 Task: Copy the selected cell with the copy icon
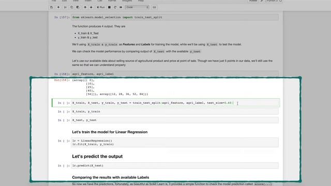coord(72,7)
